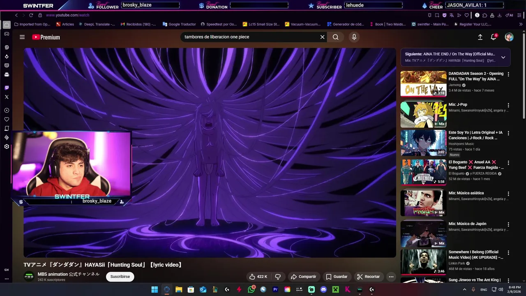Open taskbar volume speaker control
Viewport: 526px width, 296px height.
coord(501,289)
